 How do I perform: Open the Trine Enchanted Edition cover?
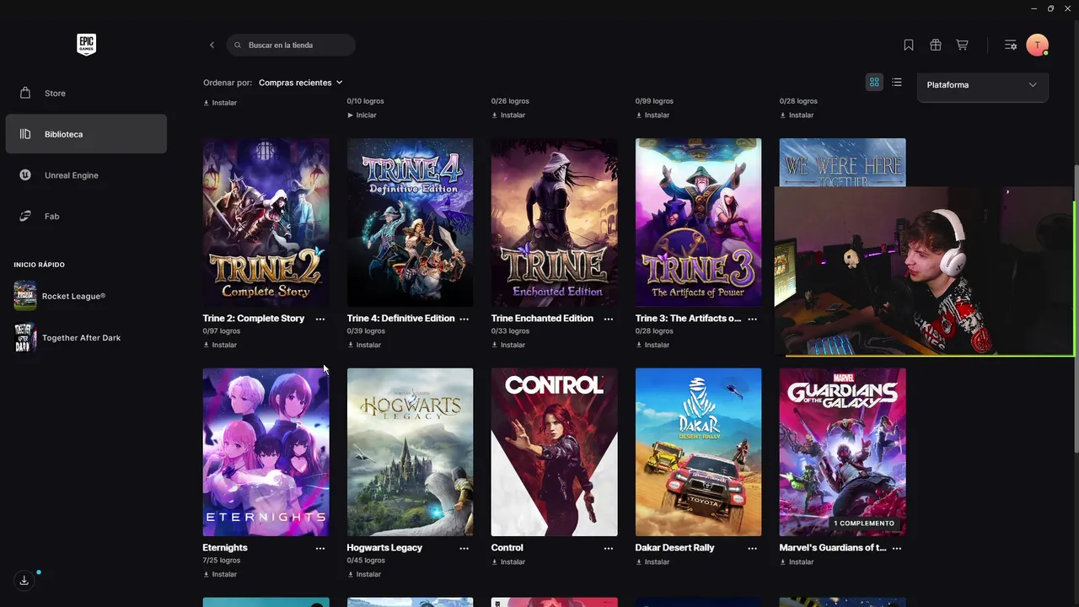click(x=554, y=223)
